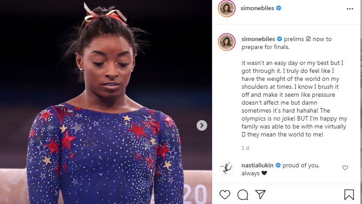Click simonebiles avatar beside the caption
This screenshot has height=204, width=362.
point(226,42)
